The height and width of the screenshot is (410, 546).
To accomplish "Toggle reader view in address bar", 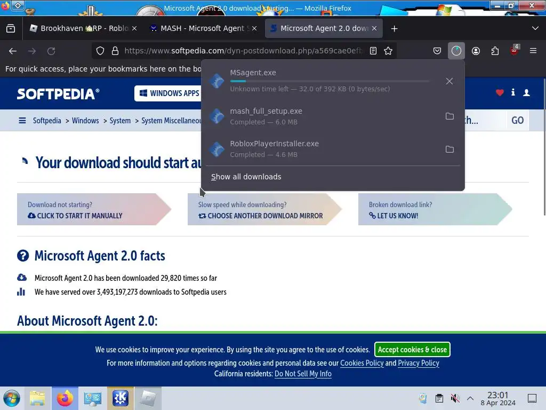I will point(373,51).
